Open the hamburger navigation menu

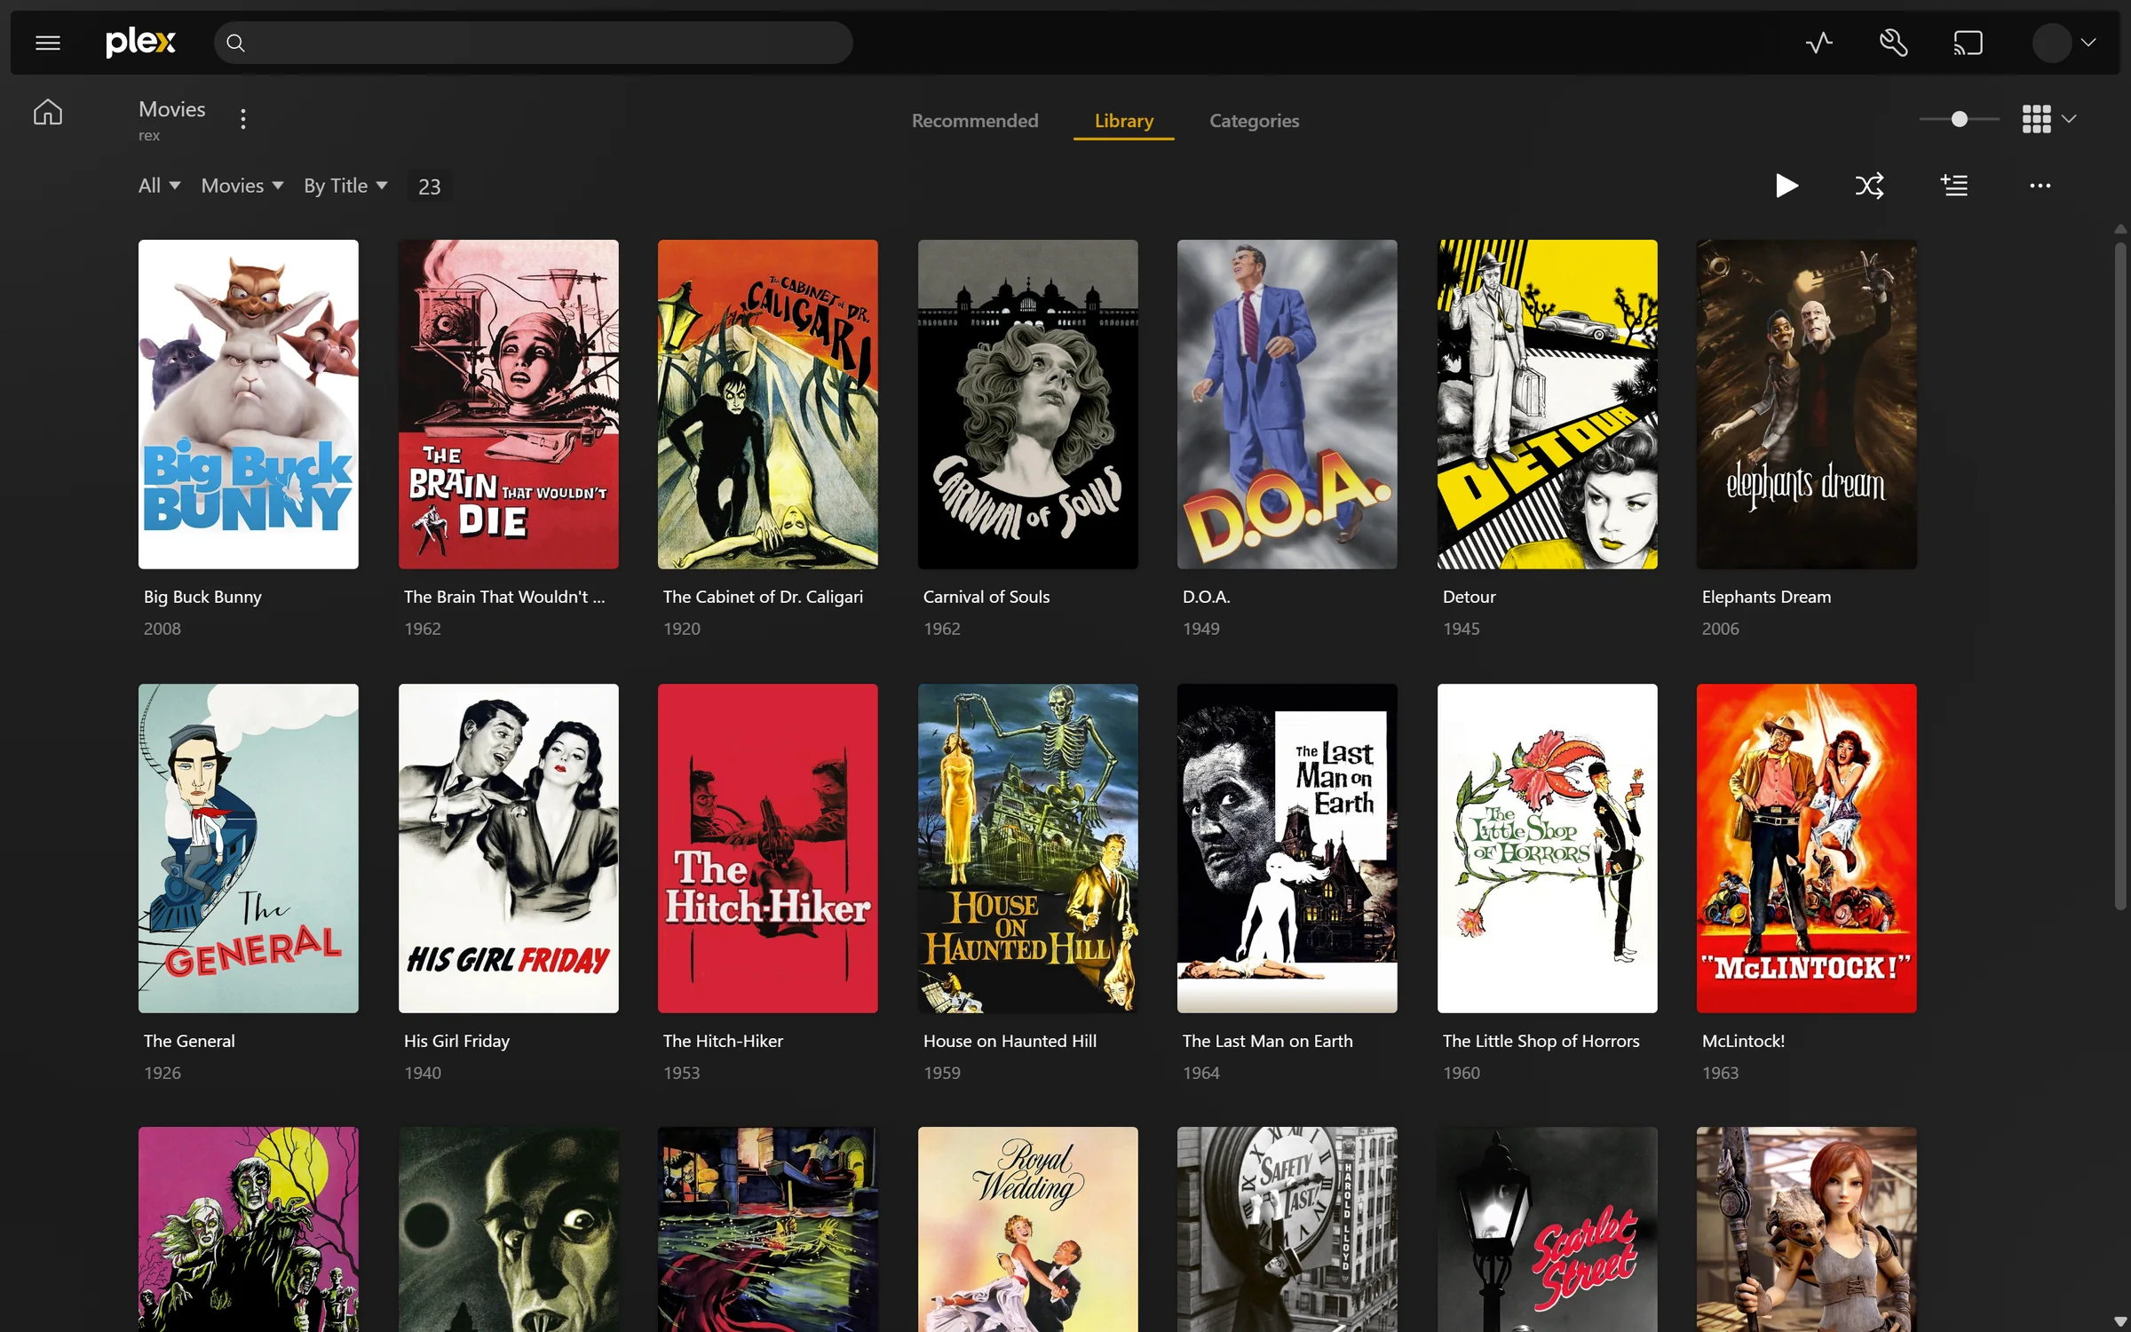click(48, 43)
